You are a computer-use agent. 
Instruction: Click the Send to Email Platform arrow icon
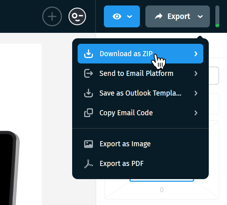coord(89,73)
